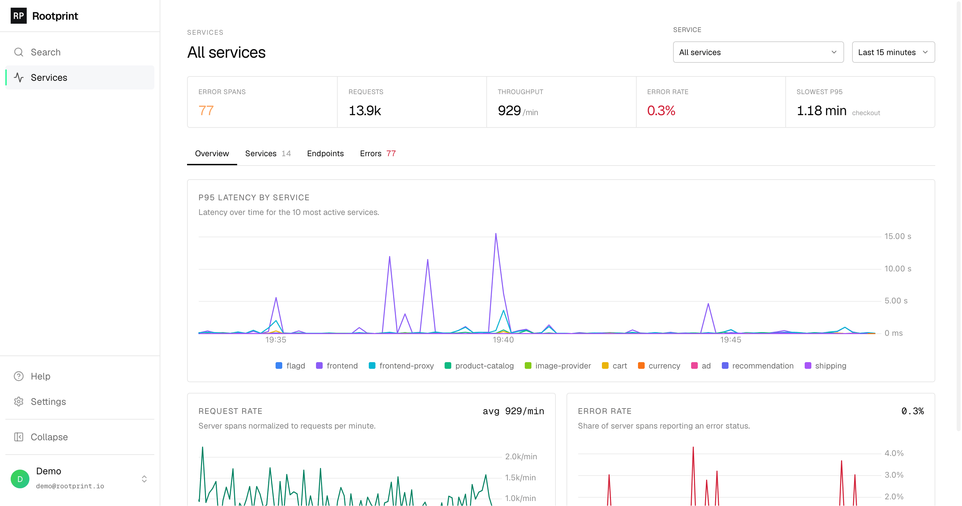Click the demo@rootprint.io email text
The height and width of the screenshot is (506, 962).
pos(70,486)
